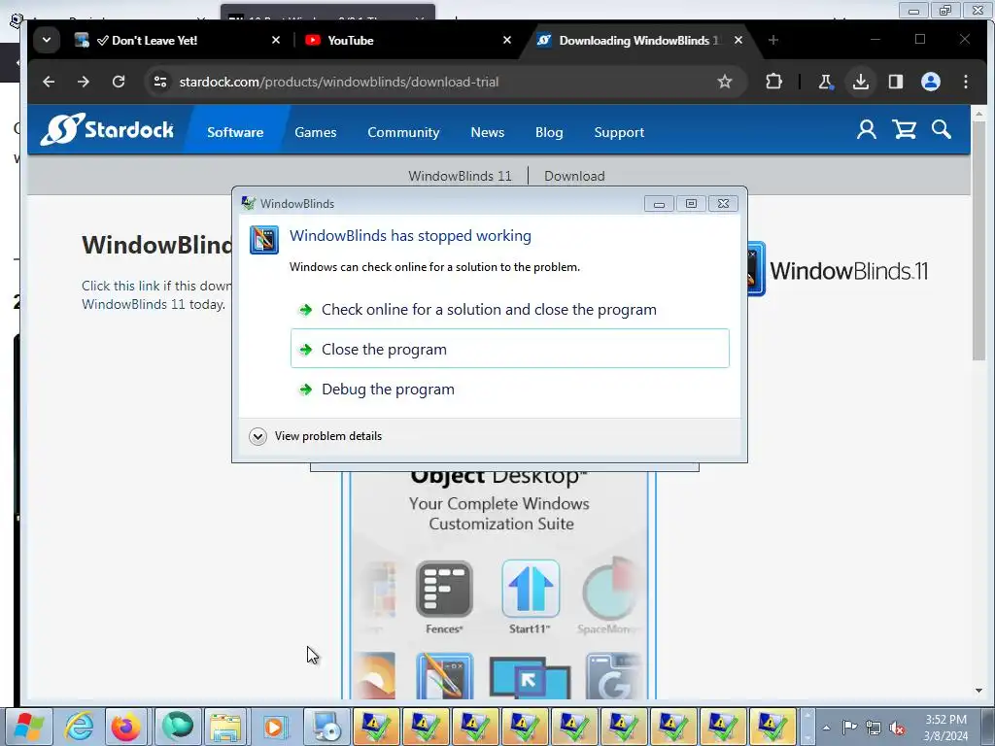The height and width of the screenshot is (746, 995).
Task: Click the 'Click this link' download link
Action: tap(120, 287)
